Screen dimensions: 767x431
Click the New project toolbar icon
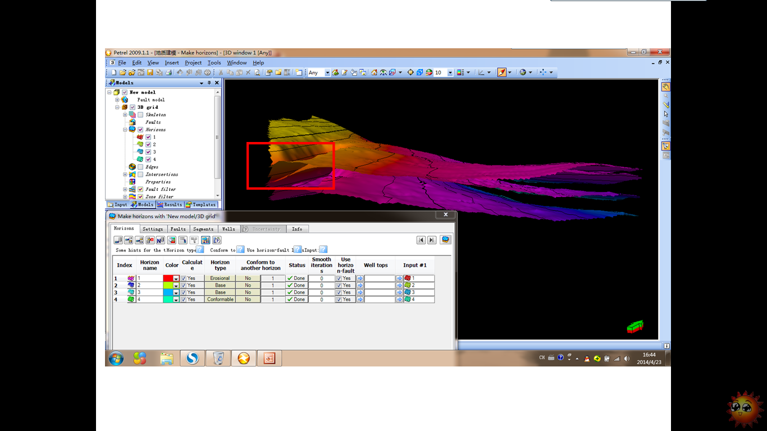pyautogui.click(x=113, y=72)
